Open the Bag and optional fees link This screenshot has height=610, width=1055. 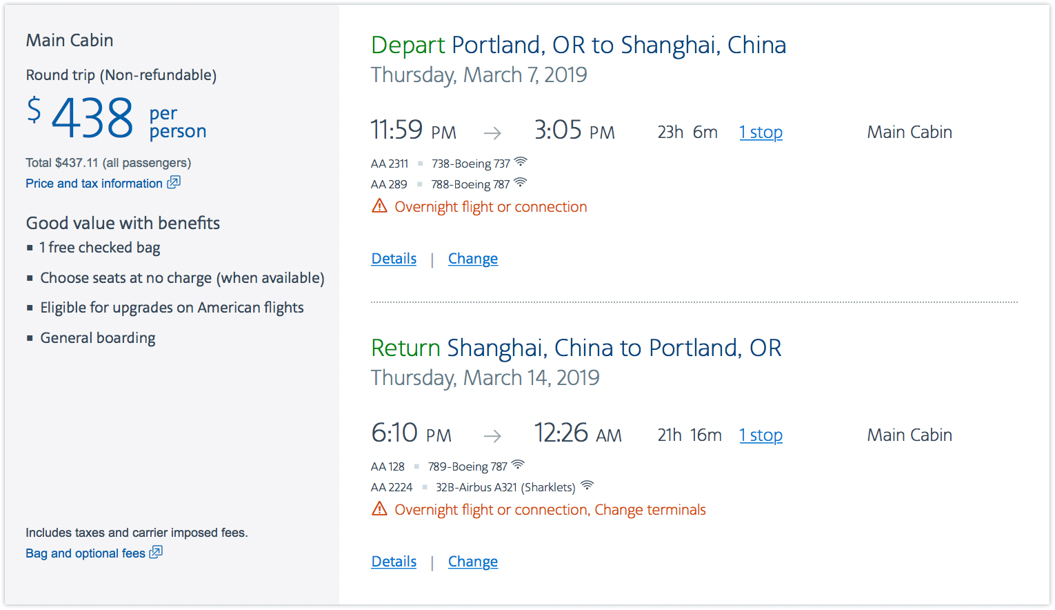(86, 553)
